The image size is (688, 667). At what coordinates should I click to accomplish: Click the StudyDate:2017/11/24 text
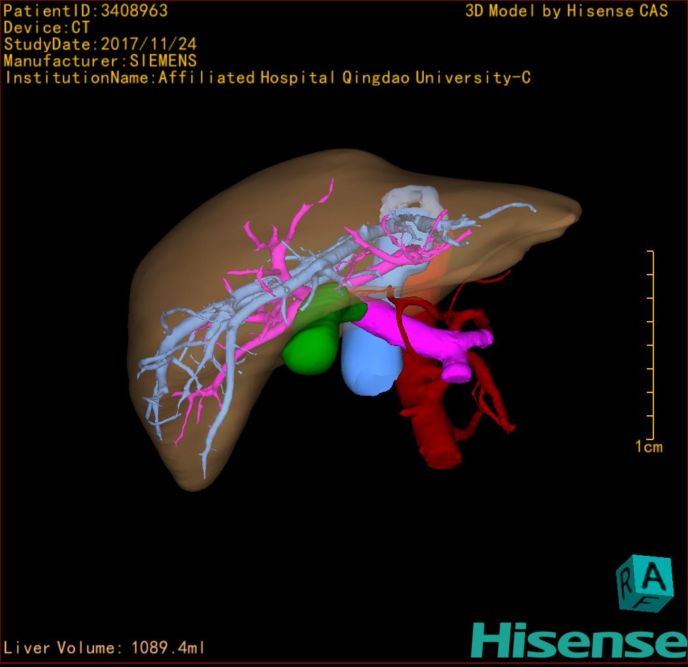pyautogui.click(x=100, y=44)
